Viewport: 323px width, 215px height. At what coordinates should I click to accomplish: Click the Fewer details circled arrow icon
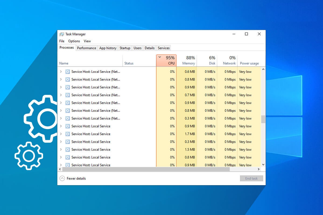62,178
